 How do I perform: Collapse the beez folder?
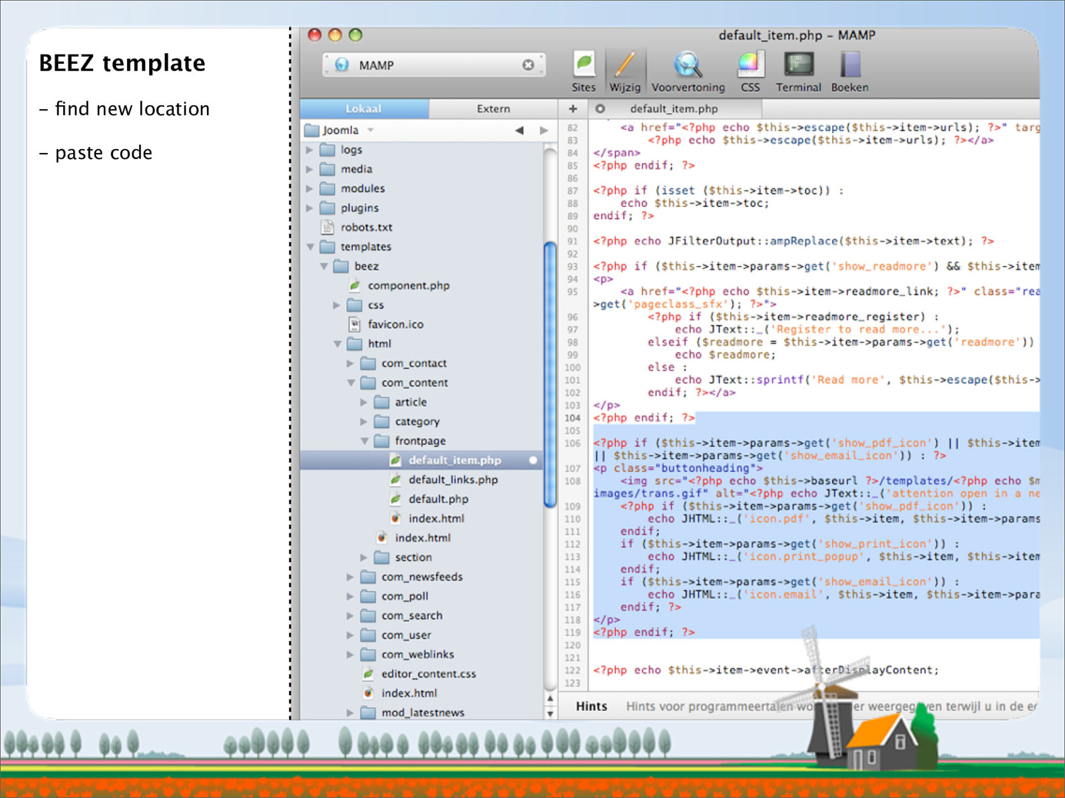323,267
